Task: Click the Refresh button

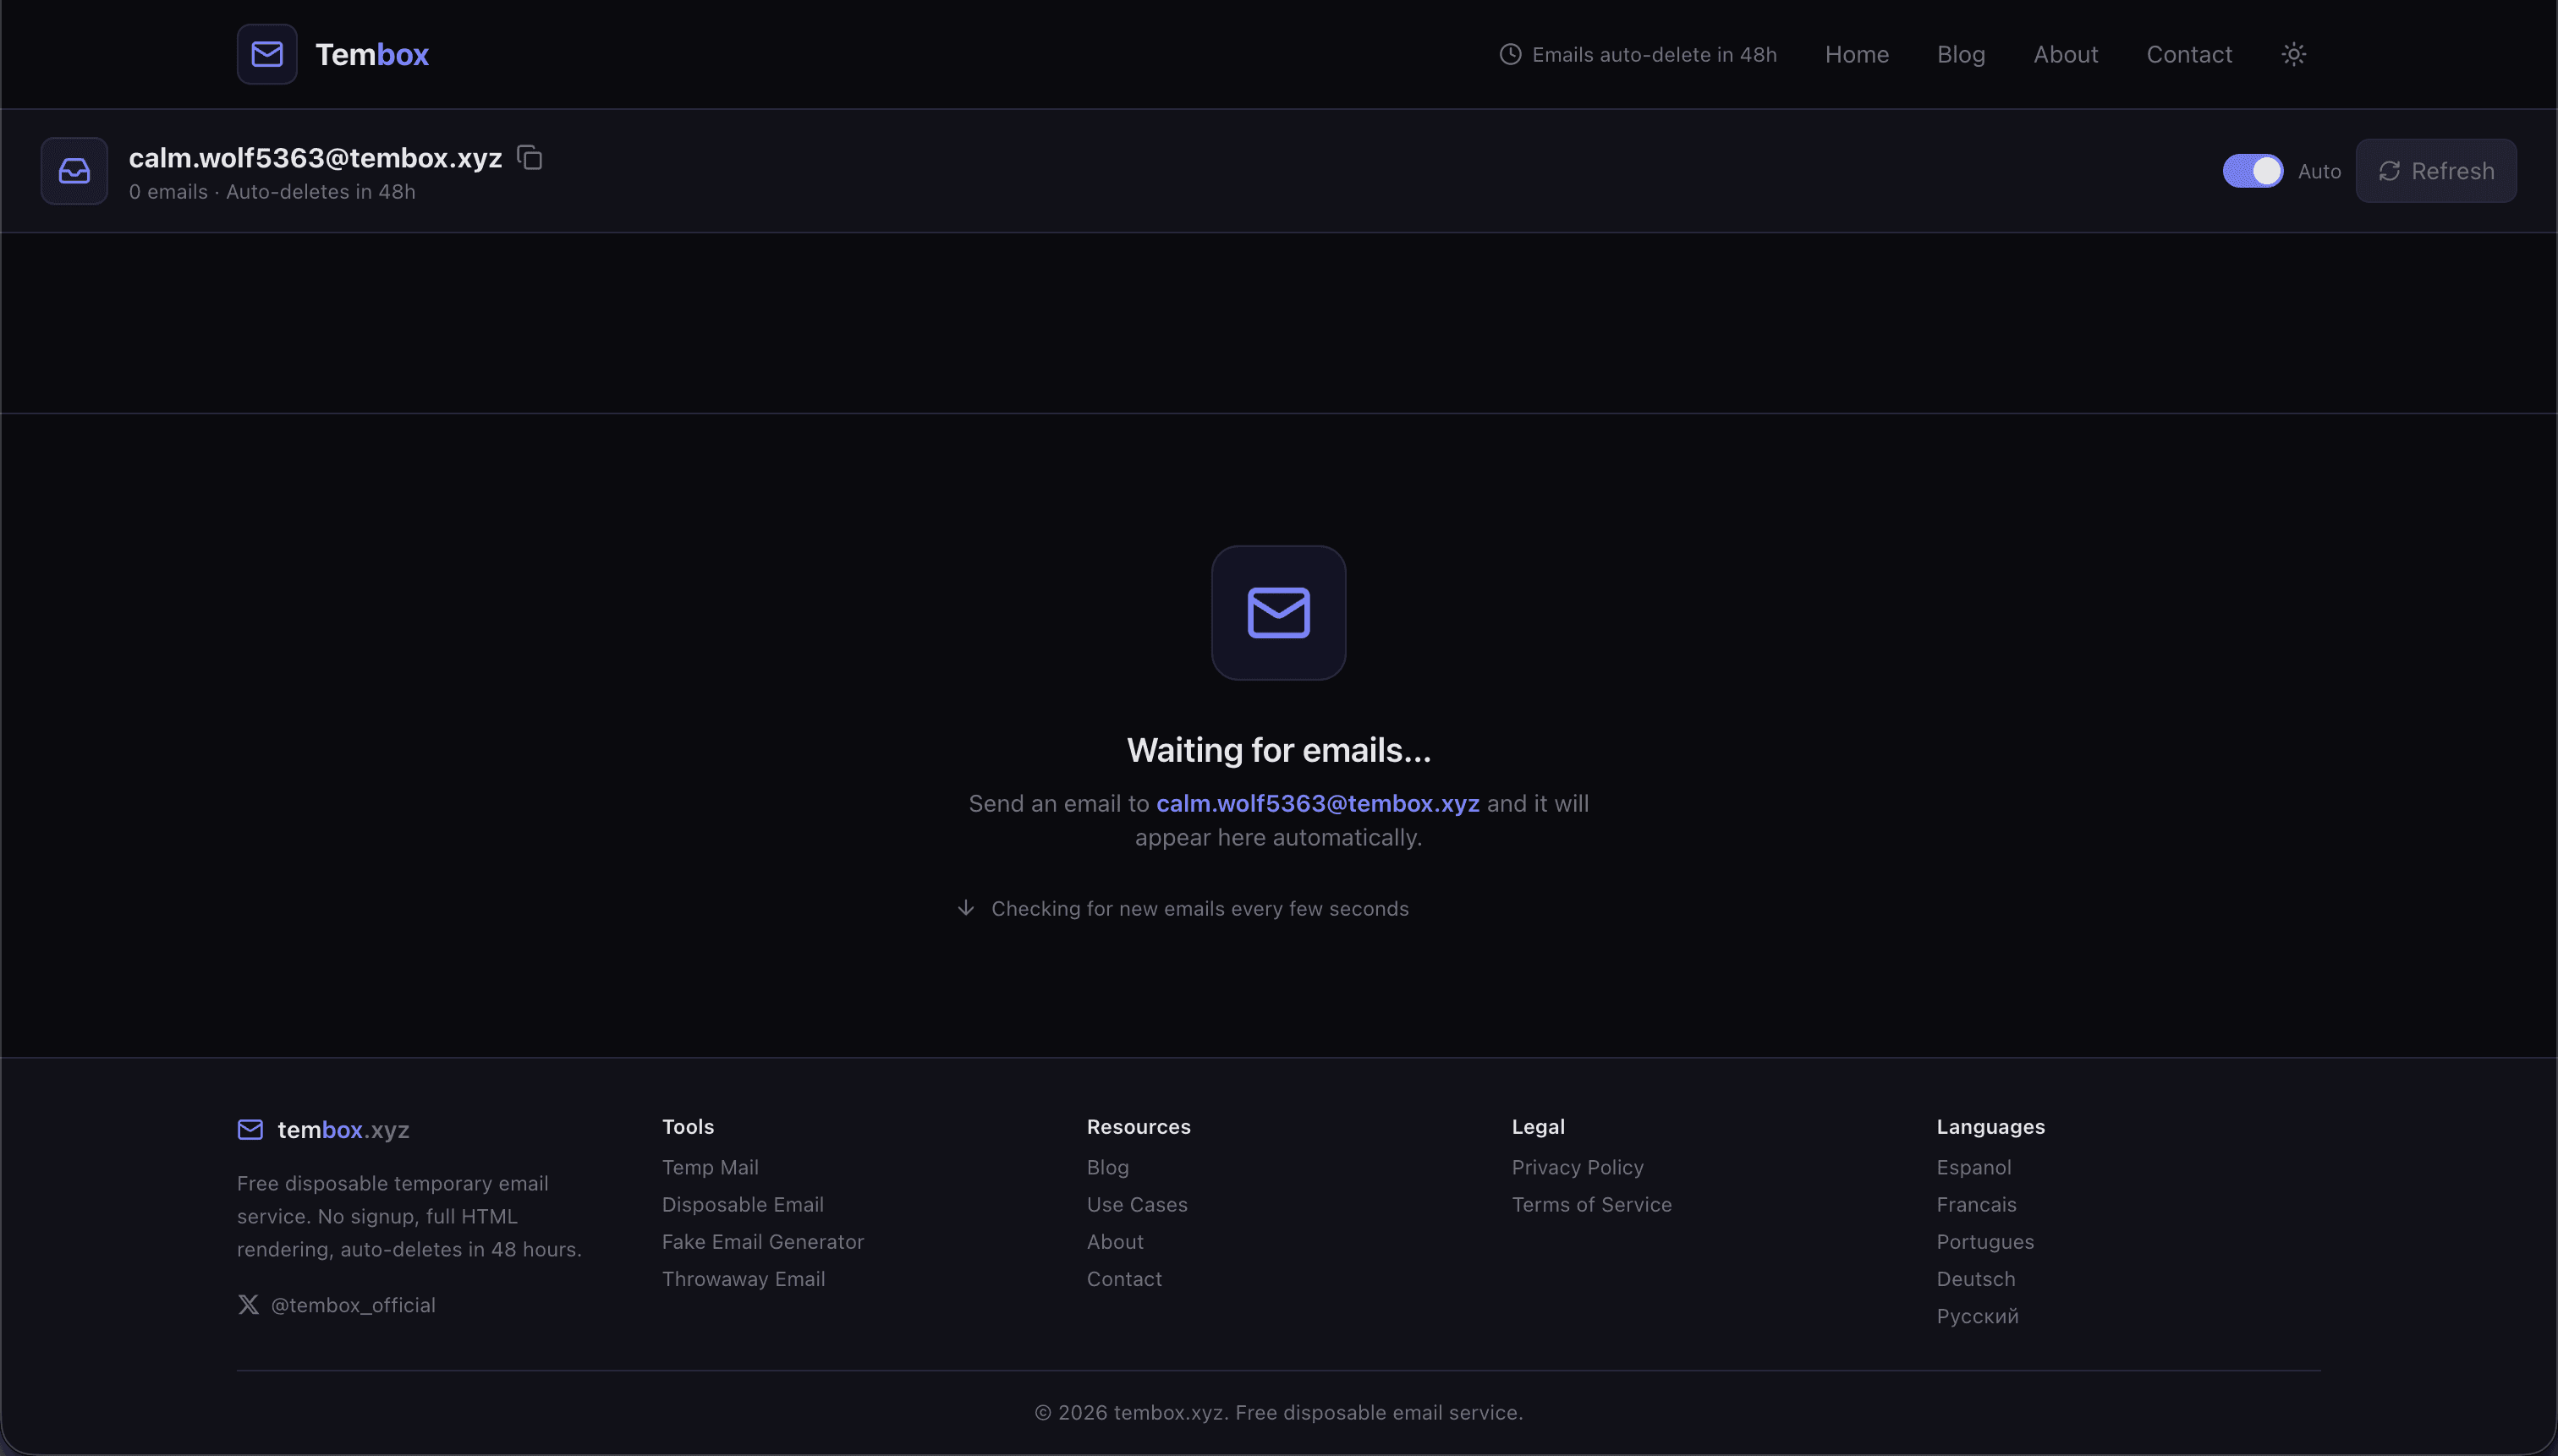Action: coord(2437,170)
